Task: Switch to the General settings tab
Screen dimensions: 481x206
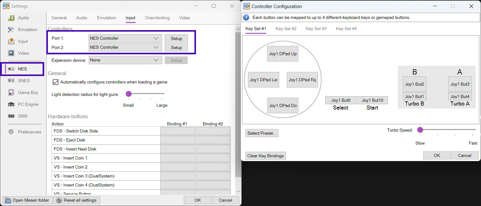Action: point(59,18)
